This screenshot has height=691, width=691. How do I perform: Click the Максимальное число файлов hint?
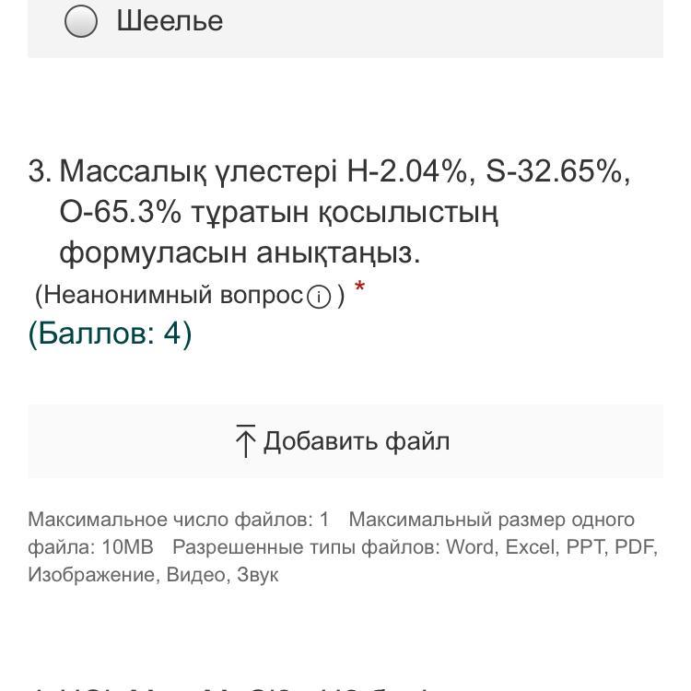178,520
